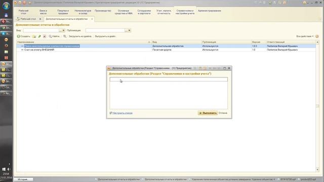The image size is (324, 182).
Task: Open the Вид field selection button
Action: 60,30
